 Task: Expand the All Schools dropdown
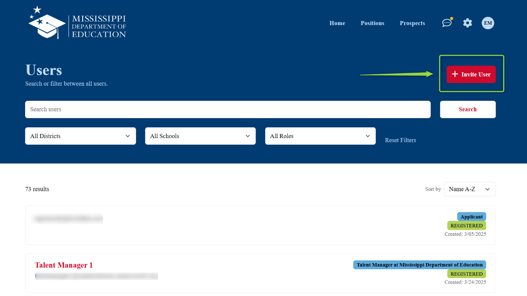[x=200, y=136]
